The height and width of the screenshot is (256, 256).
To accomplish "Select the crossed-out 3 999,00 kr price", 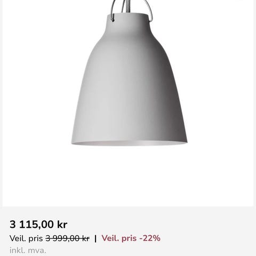I will [x=67, y=238].
